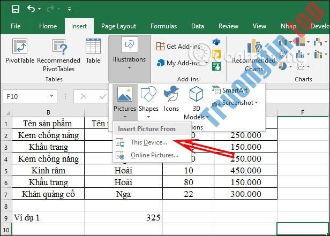Viewport: 330px width, 236px height.
Task: Select row 5 header
Action: (6, 171)
